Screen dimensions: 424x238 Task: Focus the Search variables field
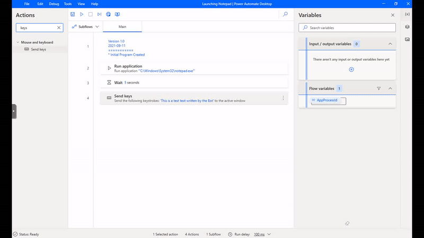coord(347,28)
